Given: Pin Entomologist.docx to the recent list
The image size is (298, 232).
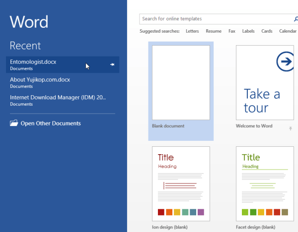Looking at the screenshot, I should click(112, 64).
